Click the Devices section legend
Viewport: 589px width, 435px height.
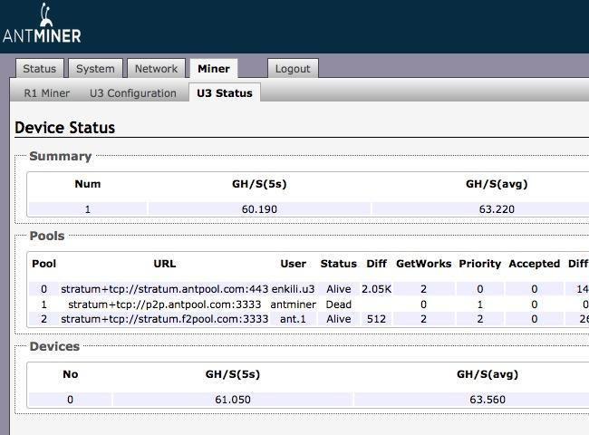click(x=55, y=346)
